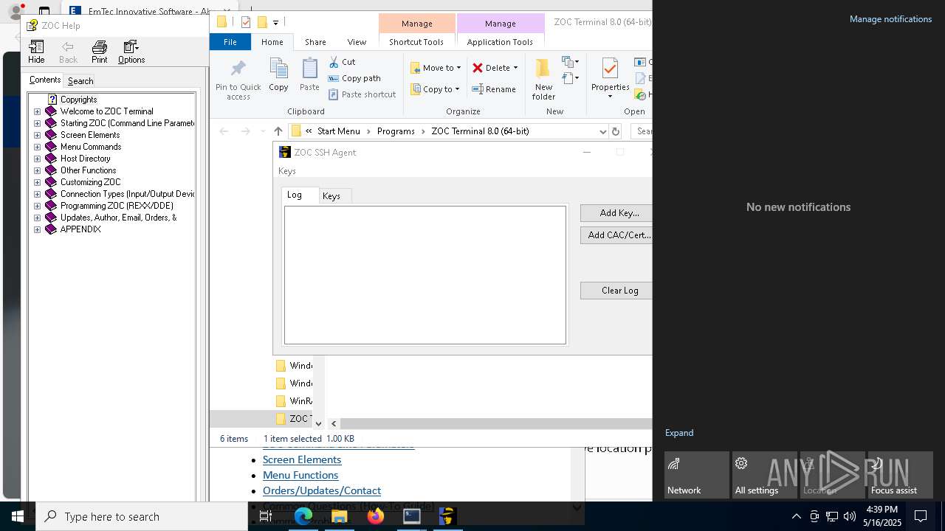Screen dimensions: 945x531
Task: Open the Keys menu in ZOC SSH Agent
Action: 287,171
